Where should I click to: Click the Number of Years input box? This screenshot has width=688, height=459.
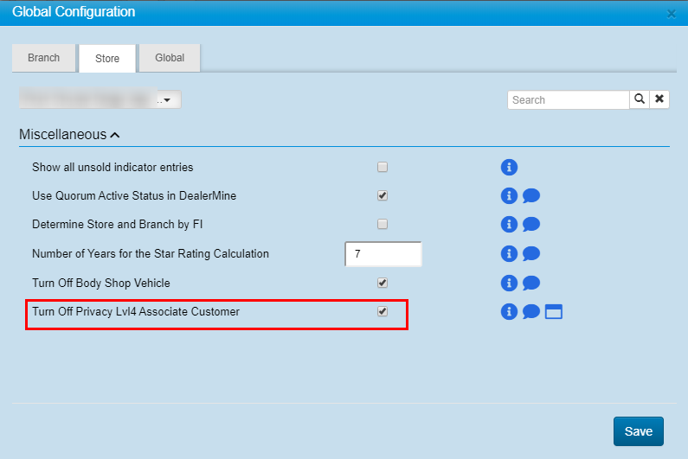point(383,254)
